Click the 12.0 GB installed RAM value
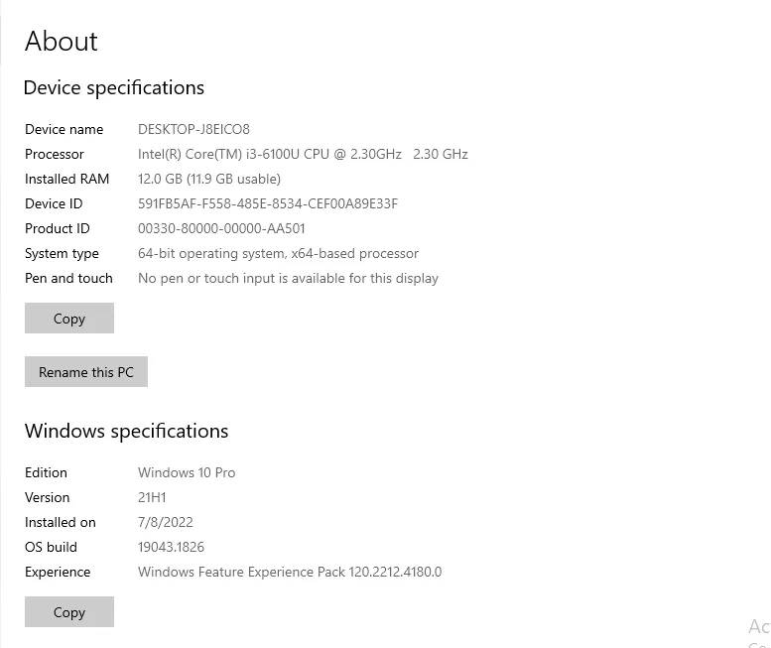 click(x=209, y=179)
